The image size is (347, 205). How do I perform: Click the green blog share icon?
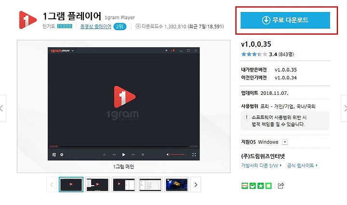click(244, 186)
